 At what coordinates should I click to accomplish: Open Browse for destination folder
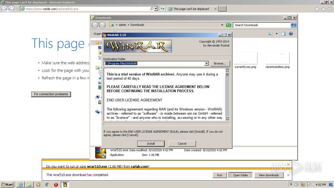click(220, 63)
